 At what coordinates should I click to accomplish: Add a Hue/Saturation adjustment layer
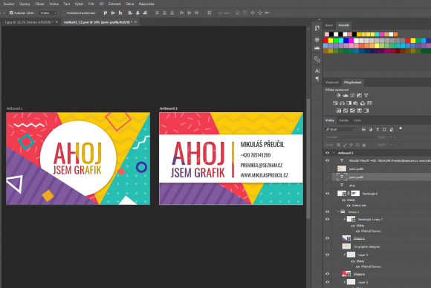click(x=335, y=103)
